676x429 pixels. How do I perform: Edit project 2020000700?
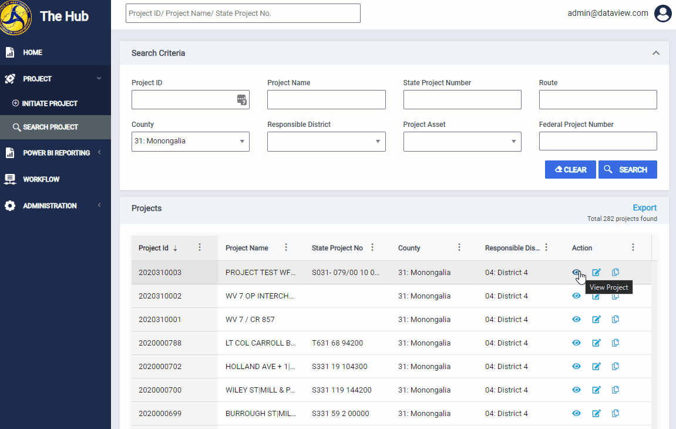coord(596,390)
